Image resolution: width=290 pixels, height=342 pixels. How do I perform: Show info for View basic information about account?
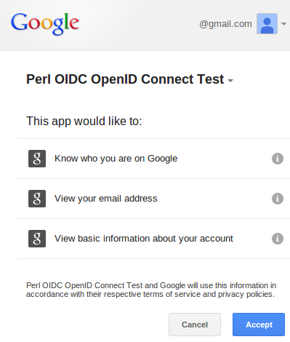click(278, 239)
